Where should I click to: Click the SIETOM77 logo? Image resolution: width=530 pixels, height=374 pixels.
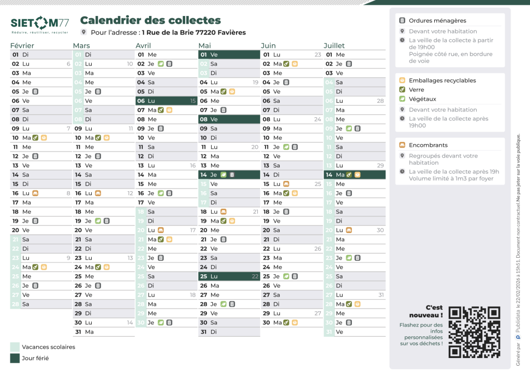pyautogui.click(x=40, y=24)
